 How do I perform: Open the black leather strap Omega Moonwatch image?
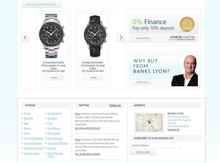[93, 36]
